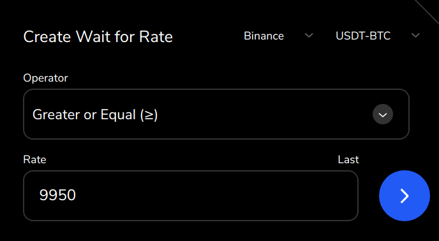Open the Binance exchange selector
This screenshot has height=241, width=439.
click(278, 36)
